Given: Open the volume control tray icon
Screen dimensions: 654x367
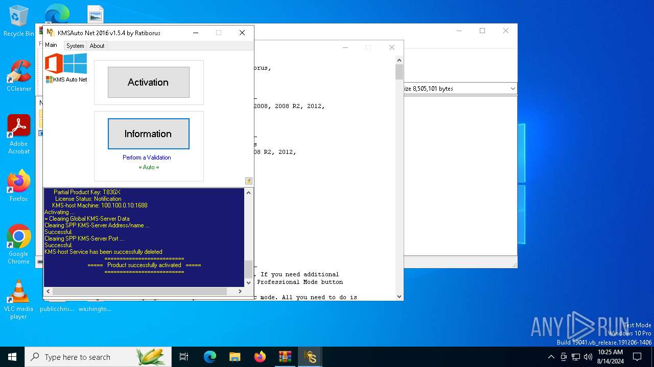Looking at the screenshot, I should pyautogui.click(x=588, y=357).
